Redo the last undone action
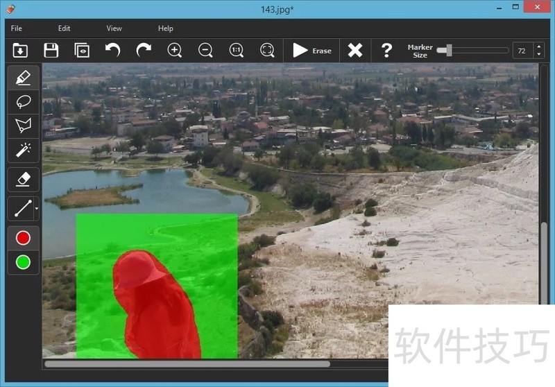 pyautogui.click(x=144, y=50)
